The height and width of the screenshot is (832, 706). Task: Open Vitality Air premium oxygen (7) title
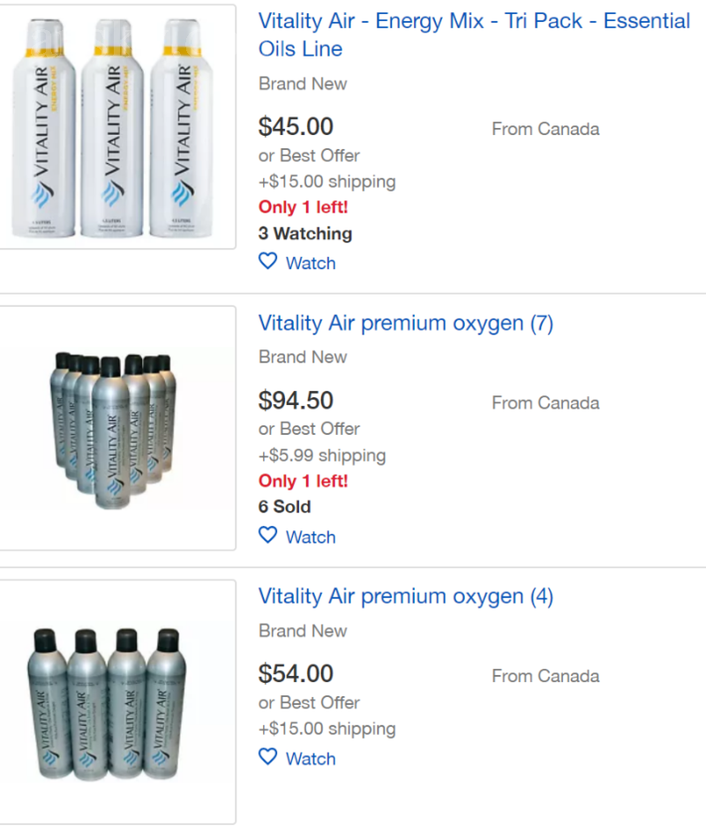point(405,323)
